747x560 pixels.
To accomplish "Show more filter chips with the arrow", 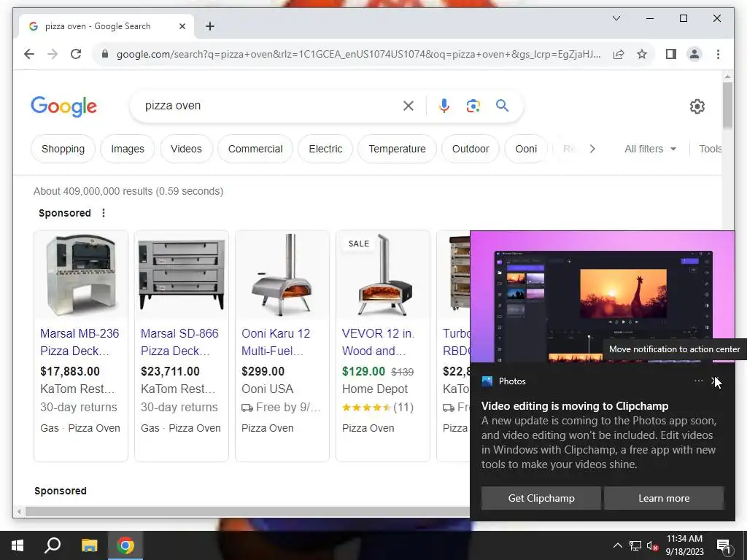I will coord(592,149).
